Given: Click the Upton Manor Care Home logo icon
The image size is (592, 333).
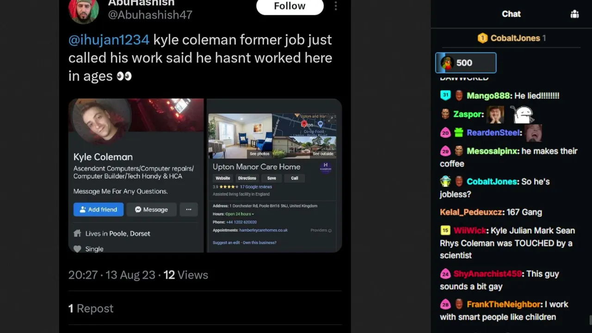Looking at the screenshot, I should tap(326, 166).
